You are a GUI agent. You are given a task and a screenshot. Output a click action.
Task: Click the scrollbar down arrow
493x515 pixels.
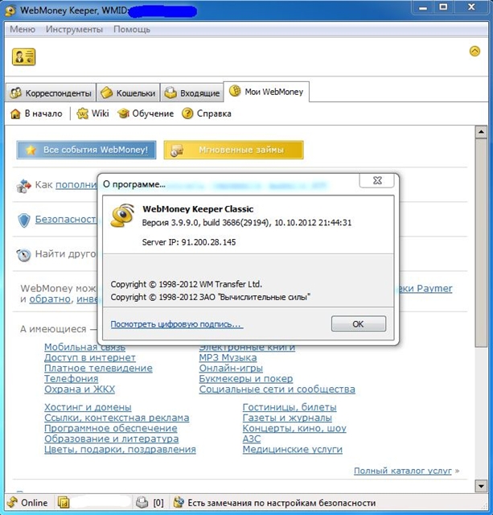481,486
